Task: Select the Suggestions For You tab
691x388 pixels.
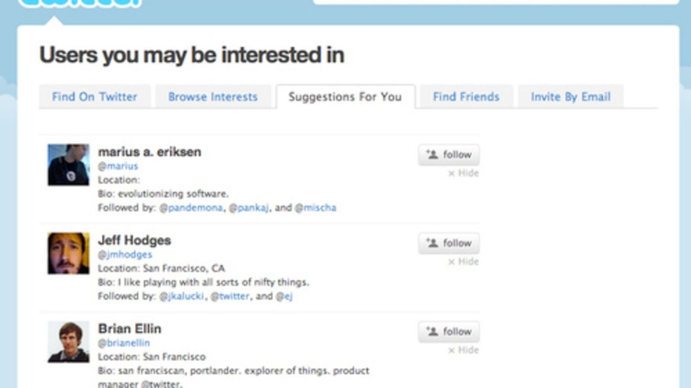Action: 345,97
